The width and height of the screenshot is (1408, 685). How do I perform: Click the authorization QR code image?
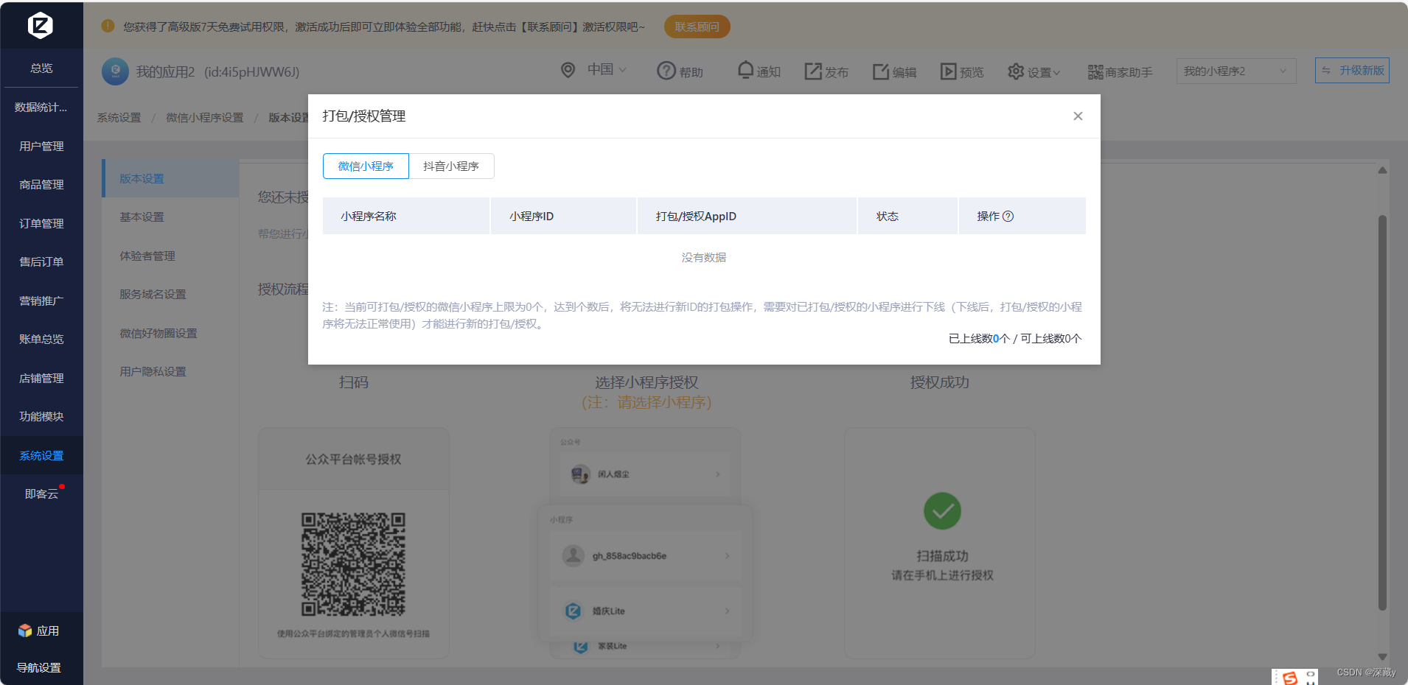coord(353,564)
